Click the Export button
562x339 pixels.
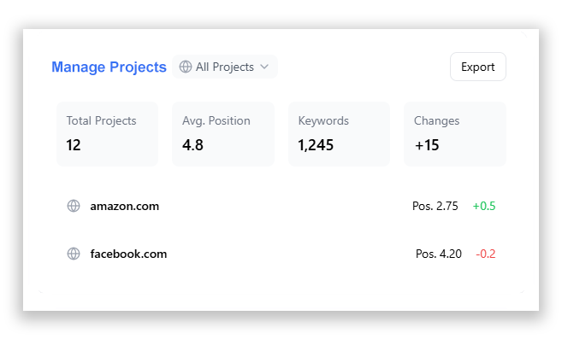(x=478, y=67)
